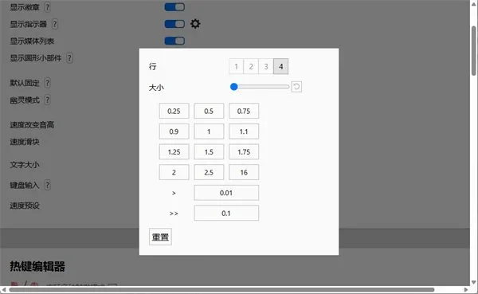478x294 pixels.
Task: Click the 2.5 speed preset field
Action: 209,172
